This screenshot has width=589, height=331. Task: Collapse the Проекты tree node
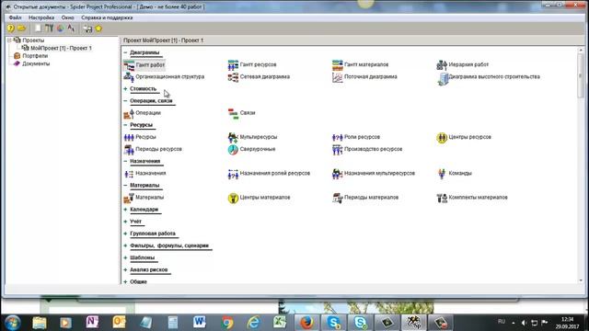pyautogui.click(x=9, y=40)
